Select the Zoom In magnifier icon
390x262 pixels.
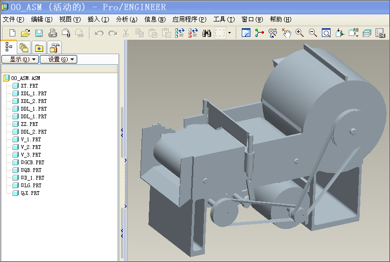tap(300, 33)
